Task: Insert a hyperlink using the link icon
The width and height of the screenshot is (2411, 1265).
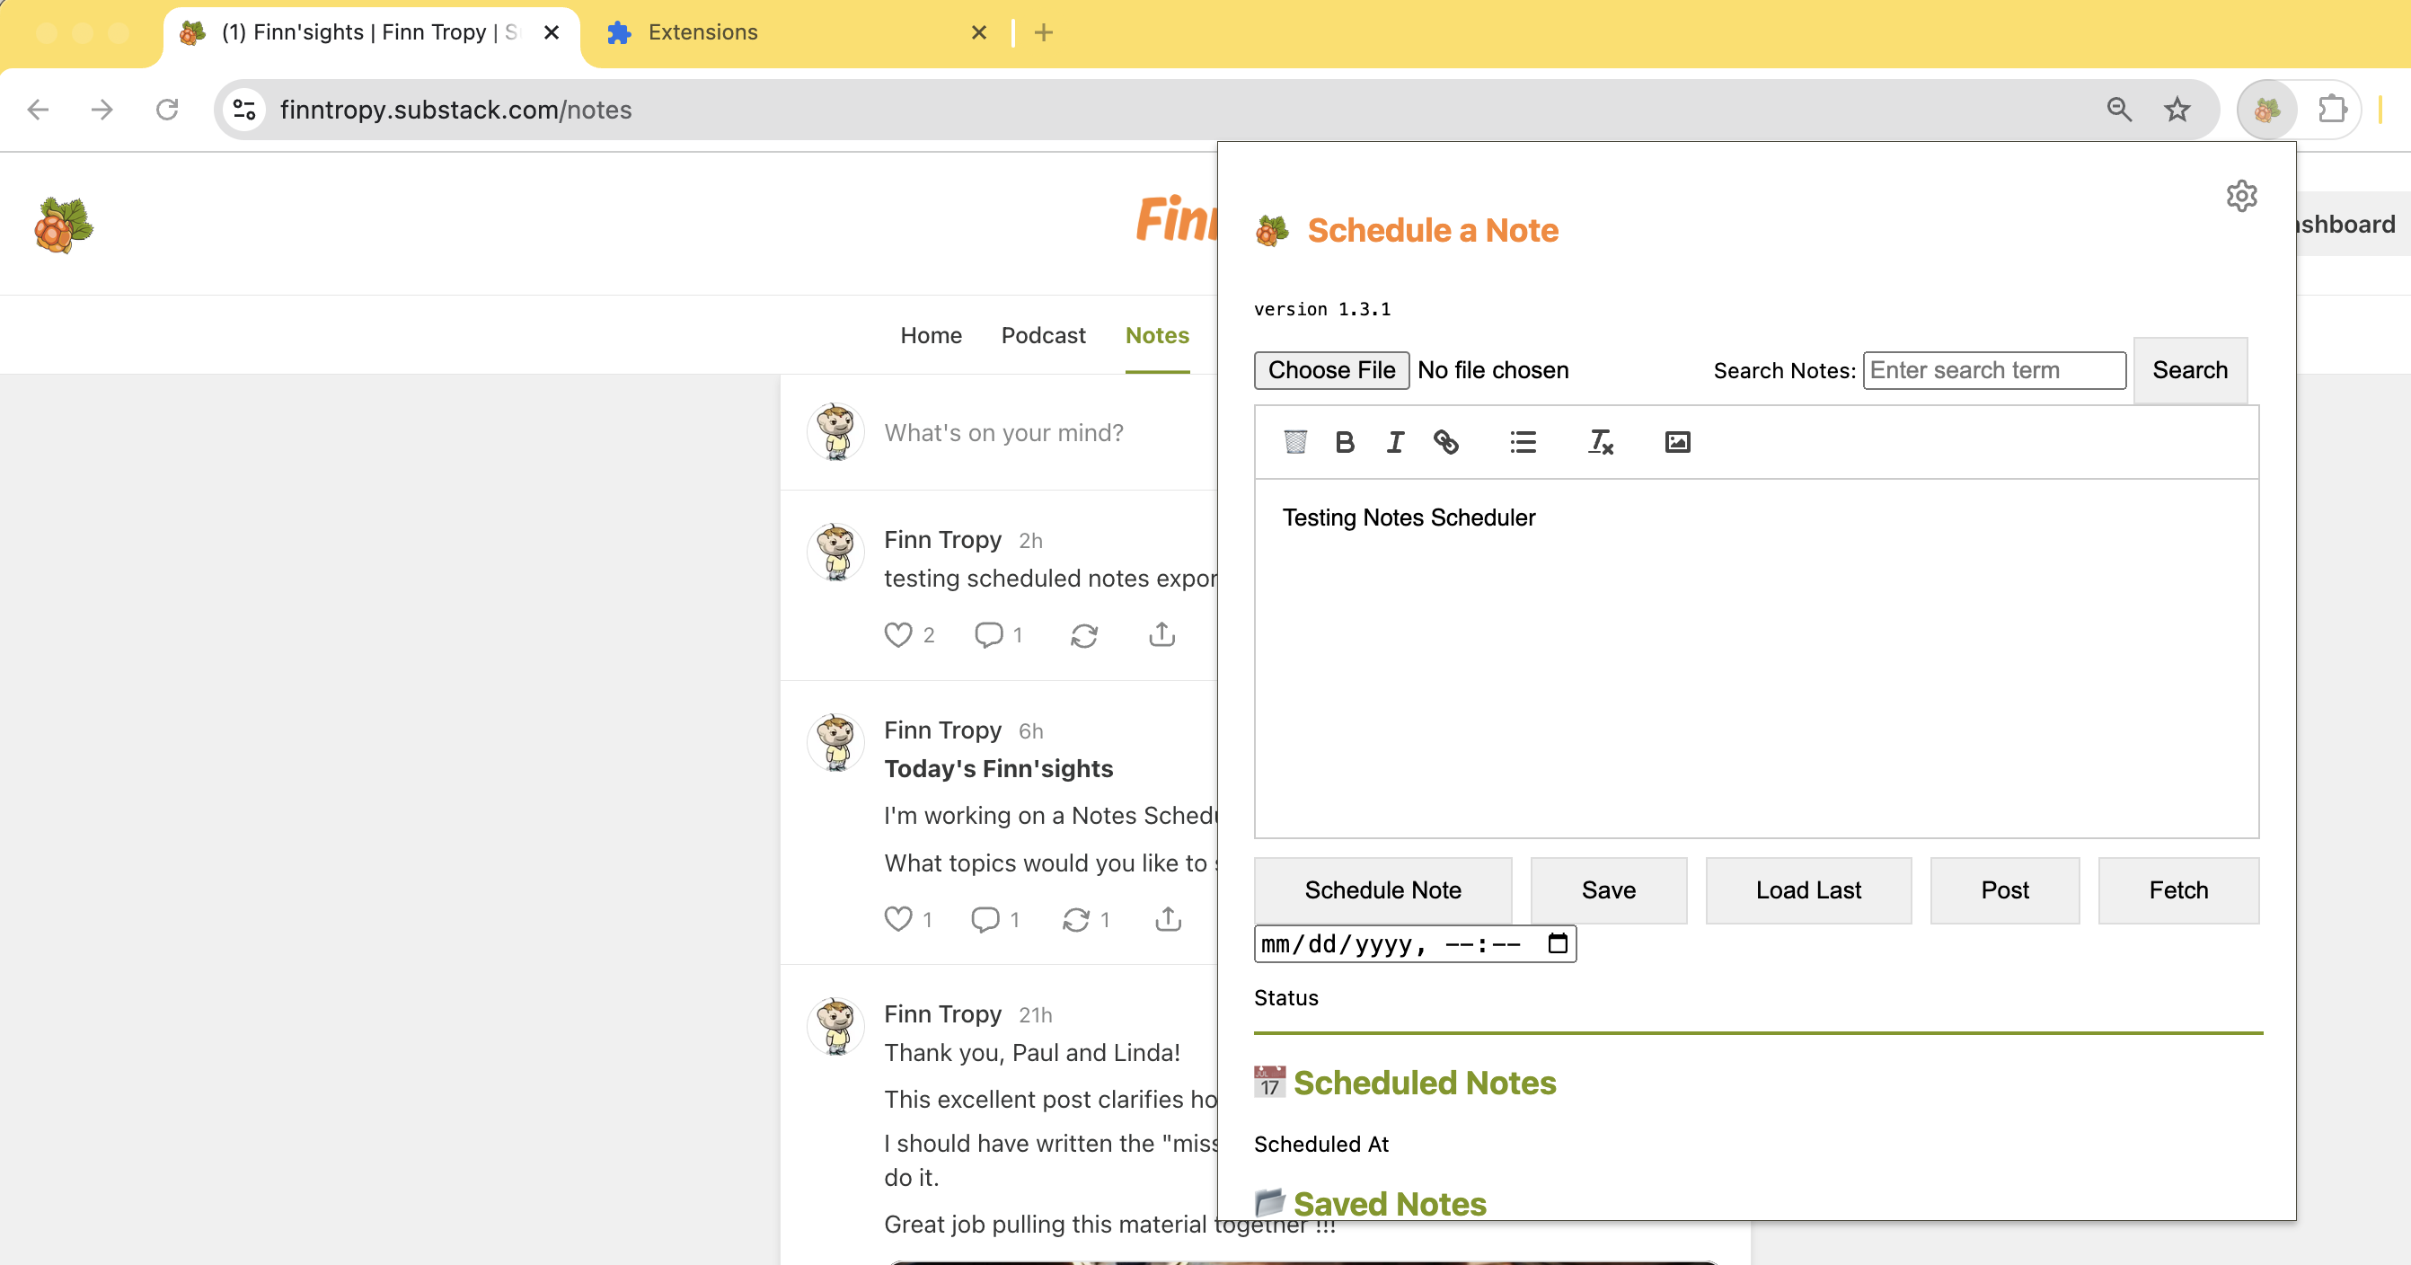Action: pos(1446,442)
